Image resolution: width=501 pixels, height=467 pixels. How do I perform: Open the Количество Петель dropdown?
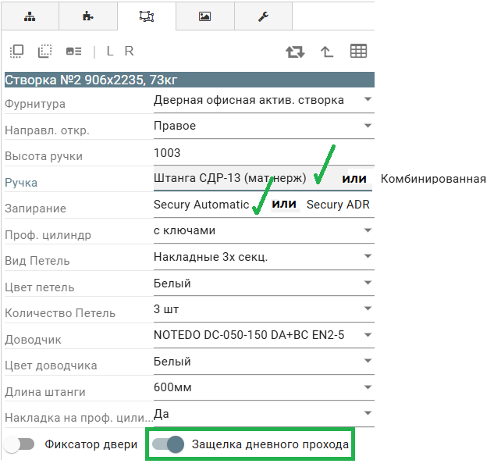point(264,309)
